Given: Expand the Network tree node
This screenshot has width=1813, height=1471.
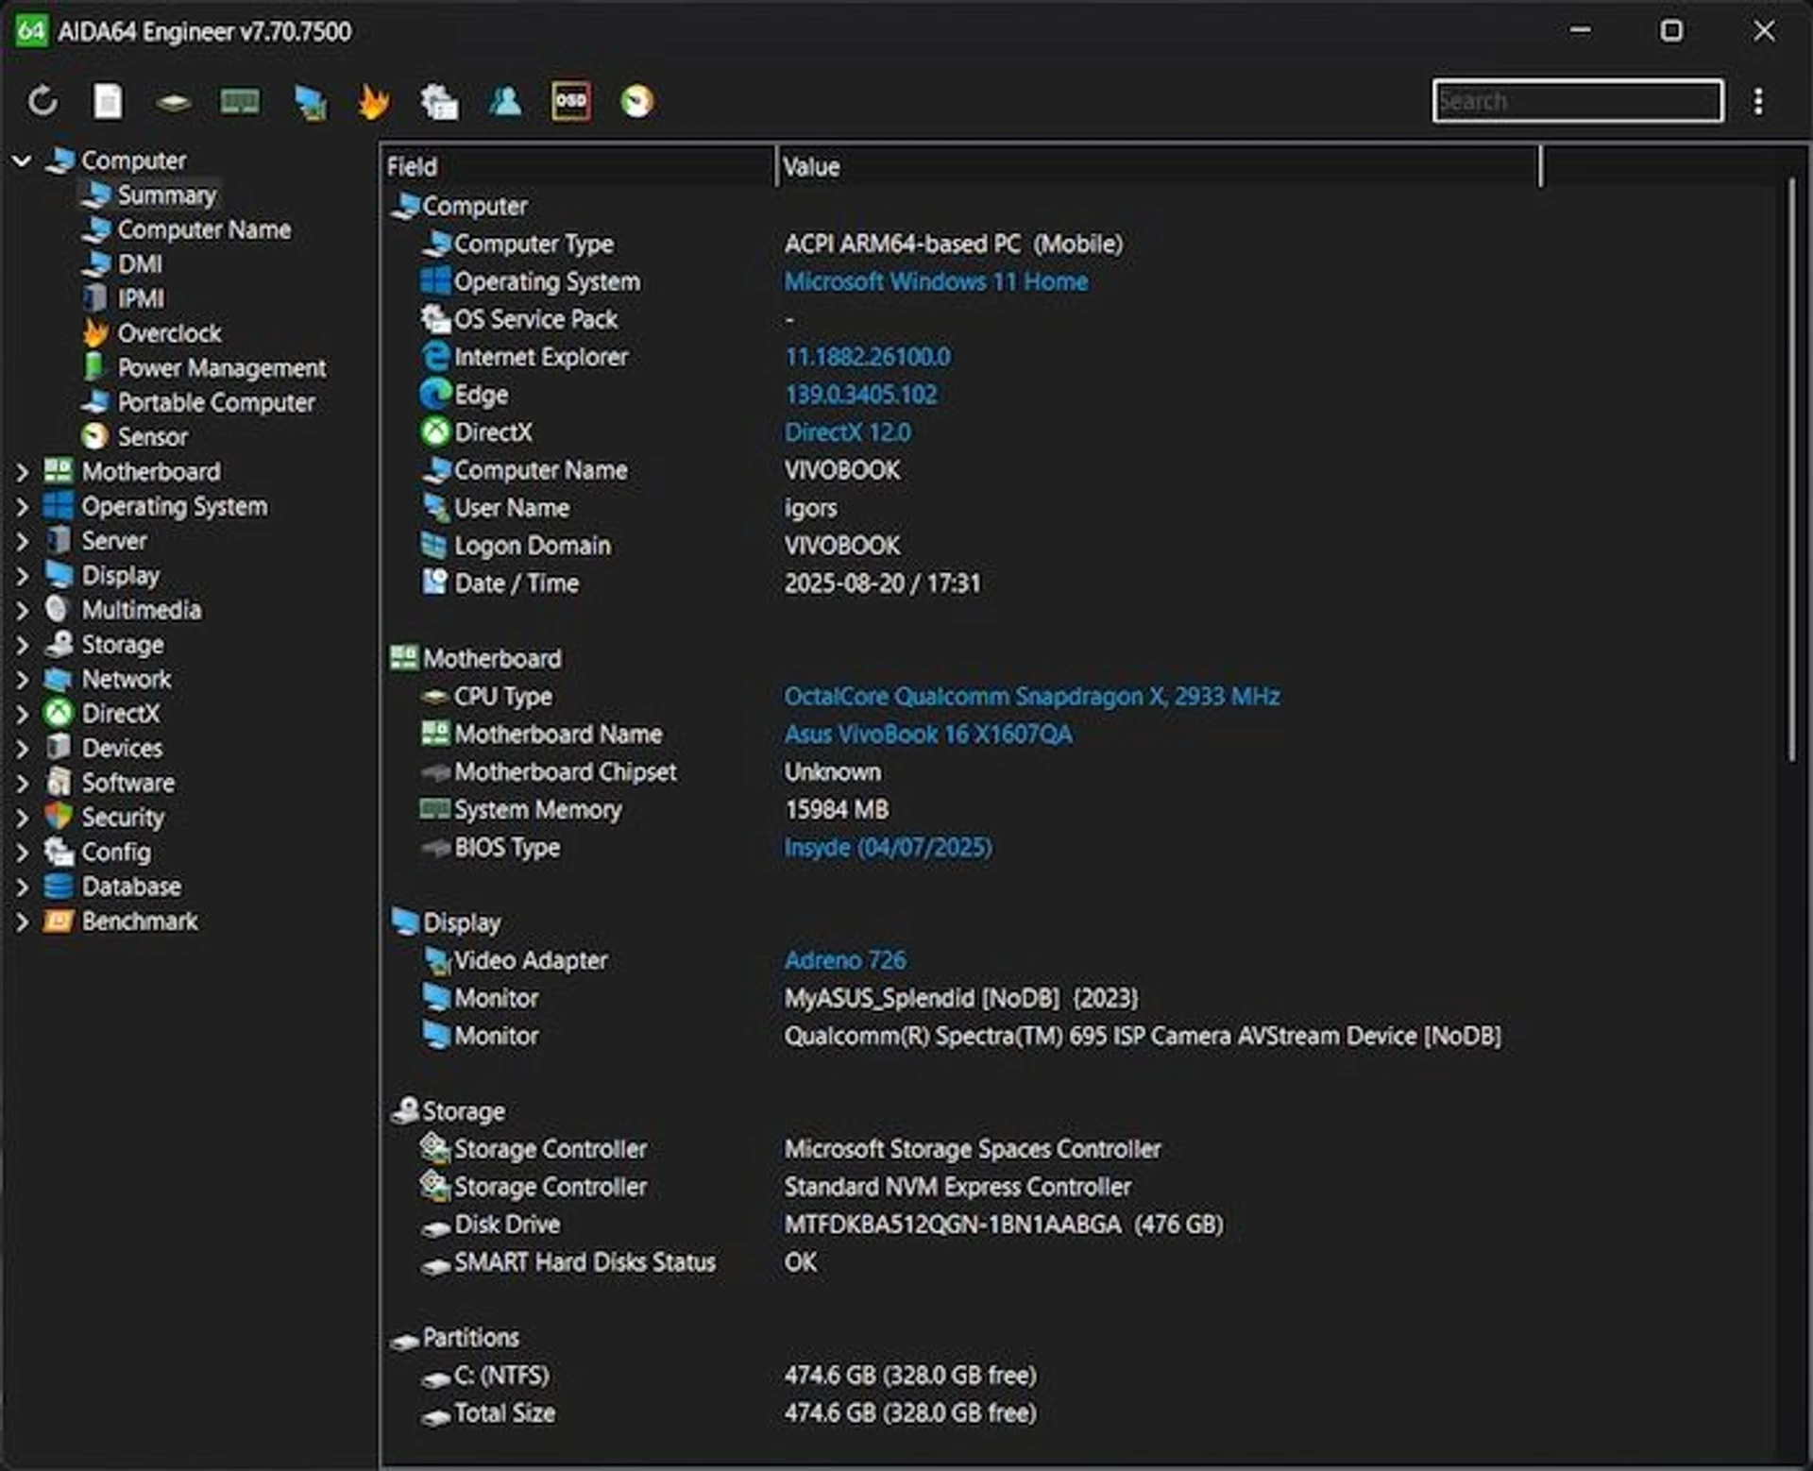Looking at the screenshot, I should pos(22,680).
